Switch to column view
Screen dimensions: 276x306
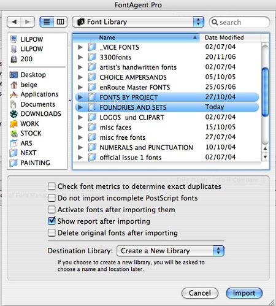point(60,21)
